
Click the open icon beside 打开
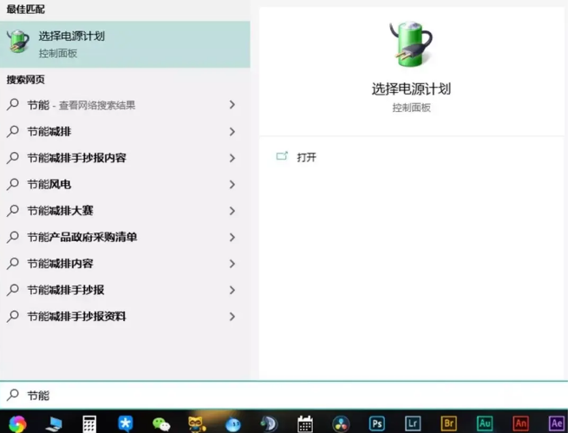coord(282,156)
